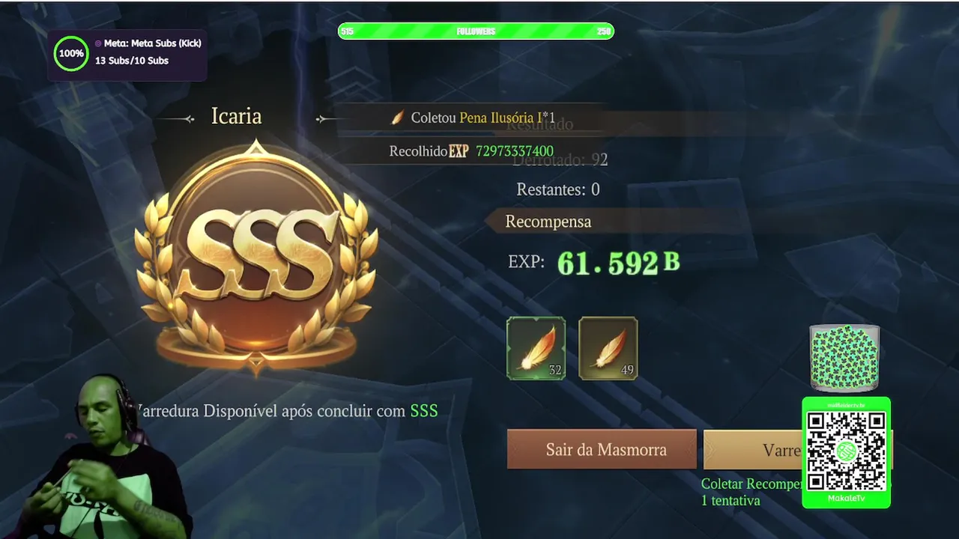This screenshot has height=539, width=959.
Task: Click the Restantes: 0 counter
Action: (x=558, y=189)
